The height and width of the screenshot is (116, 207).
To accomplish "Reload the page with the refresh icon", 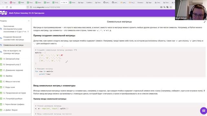I will click(7, 7).
